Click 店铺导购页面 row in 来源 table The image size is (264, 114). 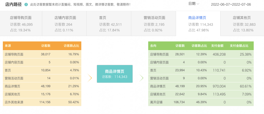tap(42, 54)
